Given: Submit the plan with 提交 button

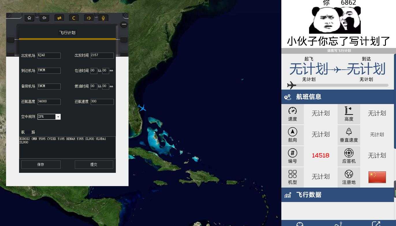Looking at the screenshot, I should coord(94,164).
